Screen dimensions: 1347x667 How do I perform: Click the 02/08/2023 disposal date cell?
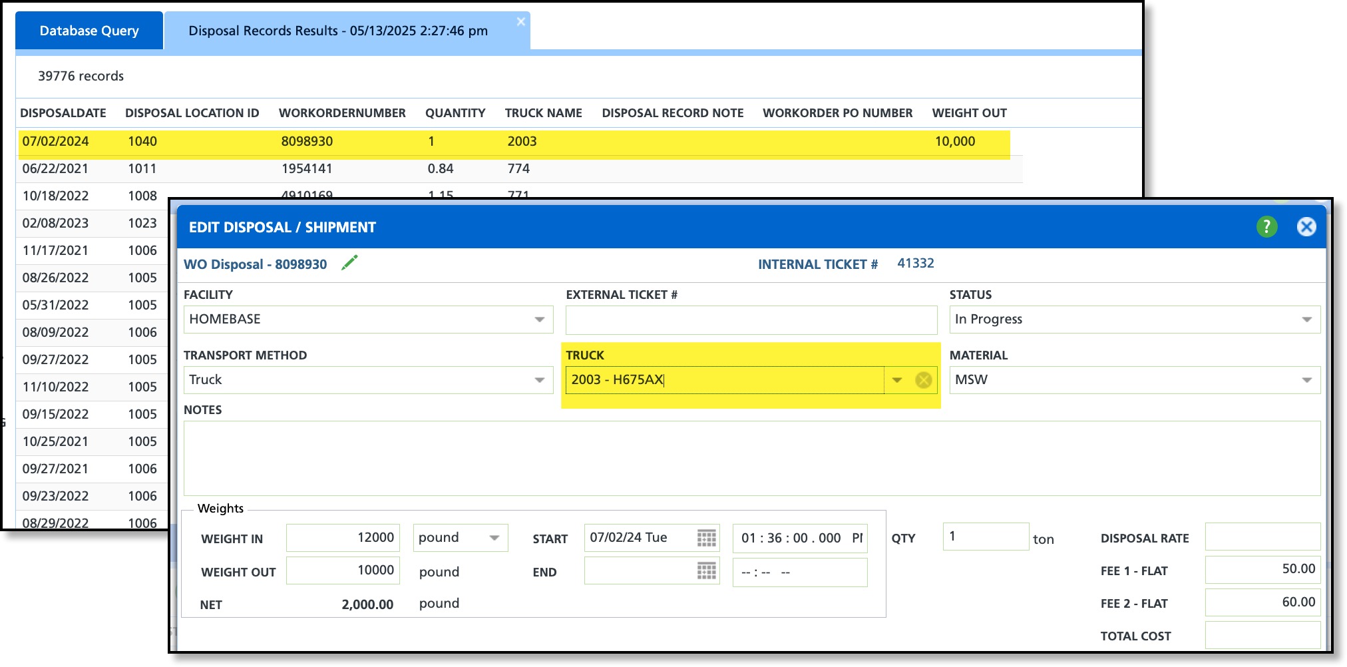(x=55, y=223)
